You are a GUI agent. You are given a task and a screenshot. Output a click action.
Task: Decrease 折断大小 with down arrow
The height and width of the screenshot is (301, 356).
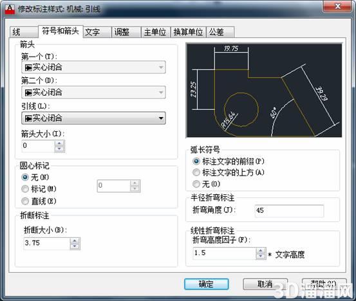[75, 246]
